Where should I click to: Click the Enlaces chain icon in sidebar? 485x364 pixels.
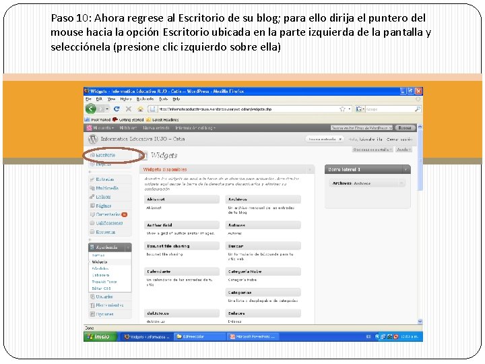[x=92, y=197]
